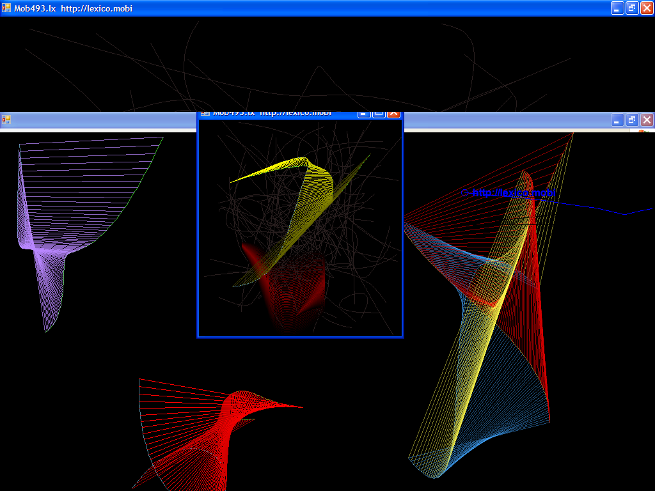Click the app icon in the topmost Mob493.lx title bar
This screenshot has height=491, width=655.
point(6,8)
